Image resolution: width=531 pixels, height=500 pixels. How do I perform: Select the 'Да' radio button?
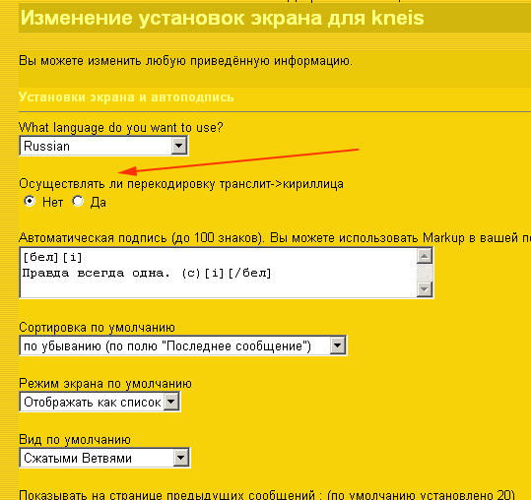78,202
